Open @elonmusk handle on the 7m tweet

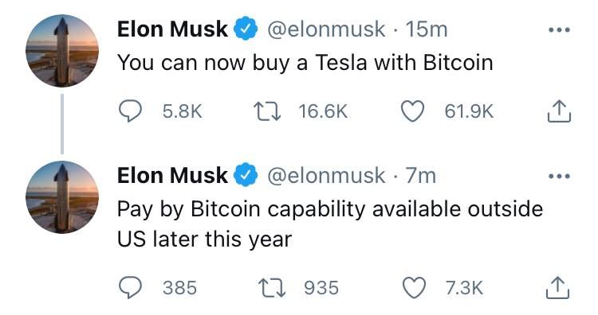click(326, 176)
